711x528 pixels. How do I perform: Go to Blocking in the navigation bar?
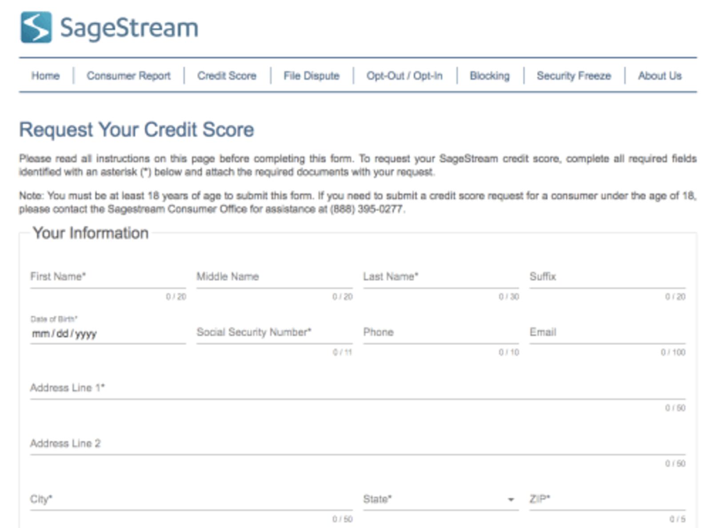click(x=490, y=76)
